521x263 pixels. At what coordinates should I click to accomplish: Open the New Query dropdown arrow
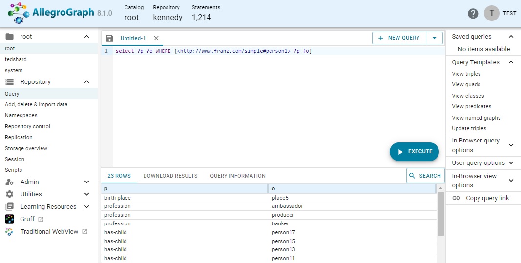434,38
